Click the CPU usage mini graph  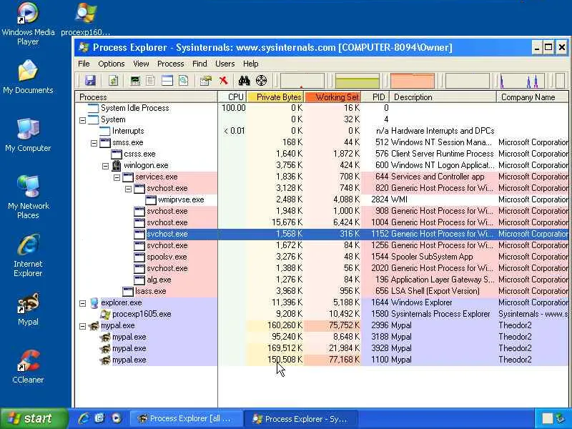tap(302, 81)
